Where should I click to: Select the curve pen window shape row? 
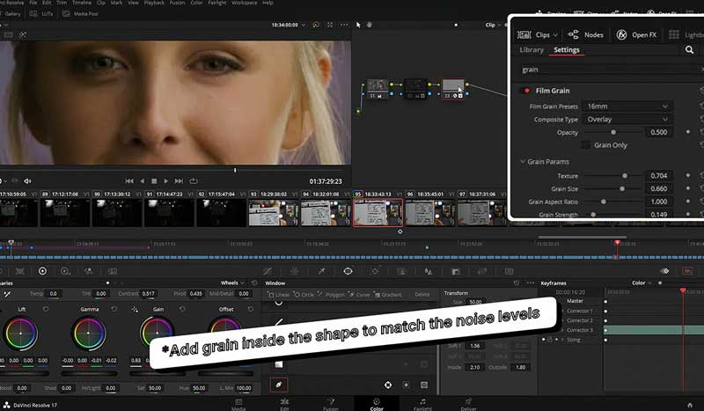[279, 385]
